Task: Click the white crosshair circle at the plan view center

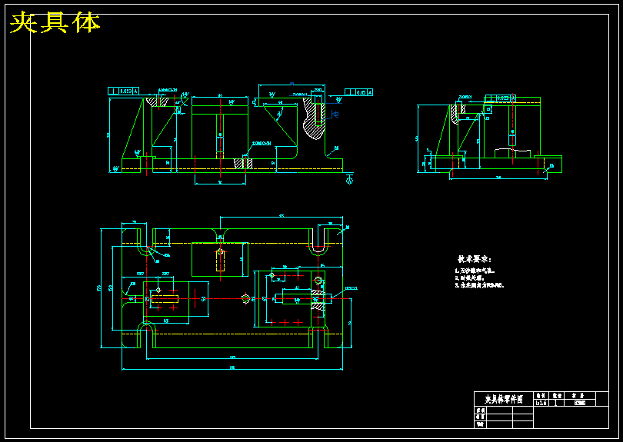Action: pos(245,298)
